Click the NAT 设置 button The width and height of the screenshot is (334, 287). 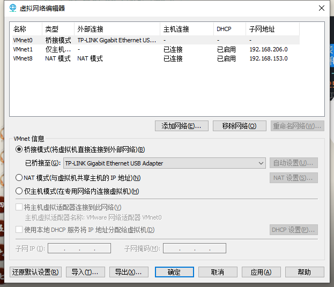(294, 178)
